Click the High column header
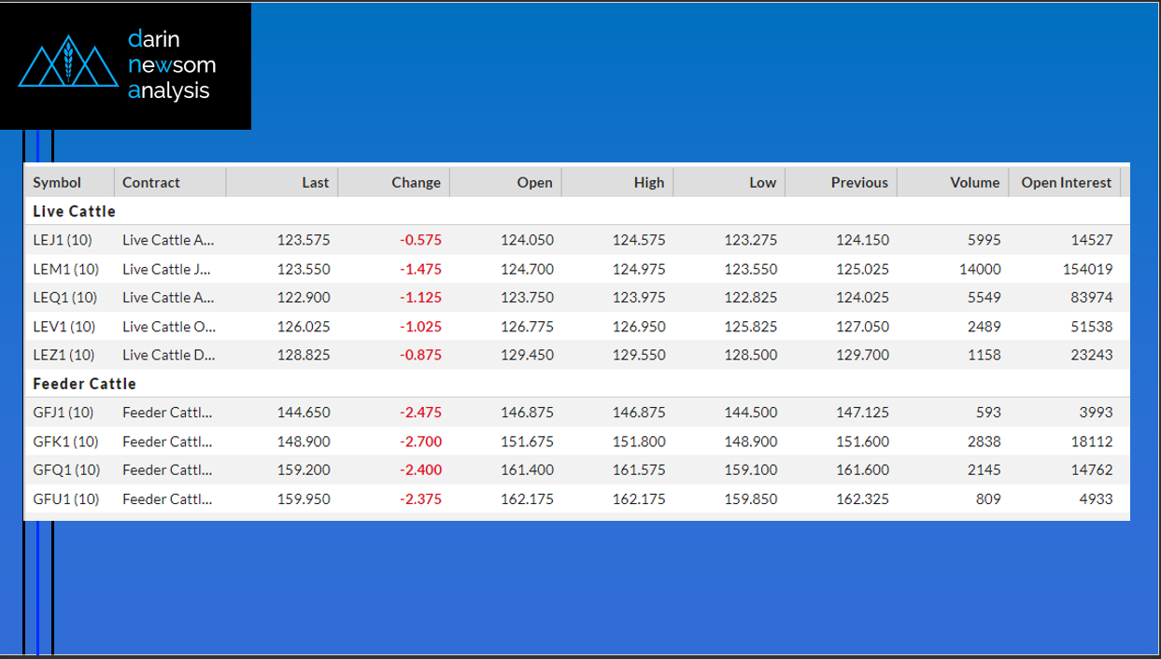 pos(648,183)
